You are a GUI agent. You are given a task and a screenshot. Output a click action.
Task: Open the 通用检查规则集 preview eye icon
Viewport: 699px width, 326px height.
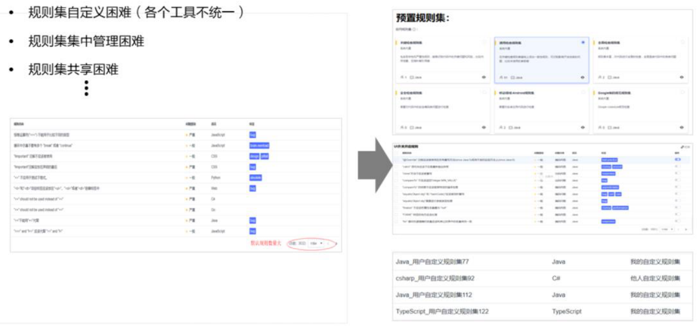pyautogui.click(x=581, y=77)
